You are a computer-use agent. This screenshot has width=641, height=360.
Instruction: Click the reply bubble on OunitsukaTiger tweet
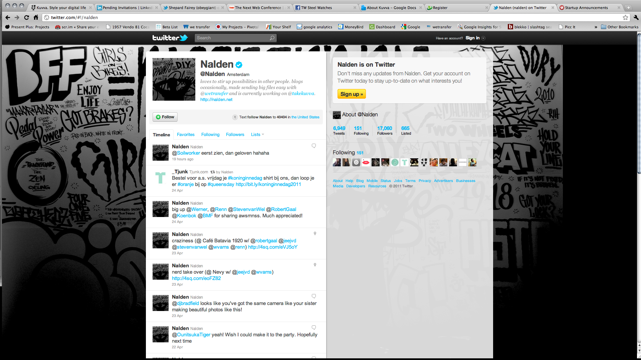click(314, 328)
